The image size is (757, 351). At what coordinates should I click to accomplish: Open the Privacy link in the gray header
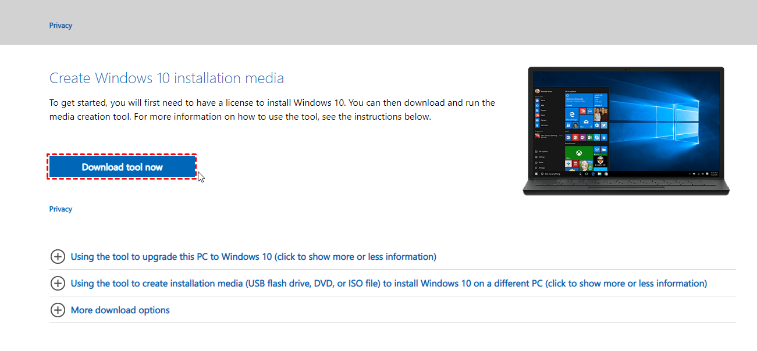point(61,26)
